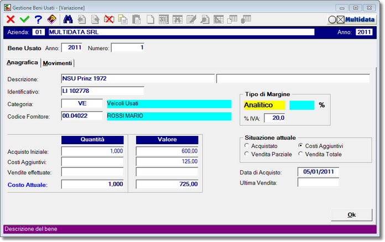Click the chart ruler toolbar icon
Image resolution: width=385 pixels, height=242 pixels.
[218, 19]
